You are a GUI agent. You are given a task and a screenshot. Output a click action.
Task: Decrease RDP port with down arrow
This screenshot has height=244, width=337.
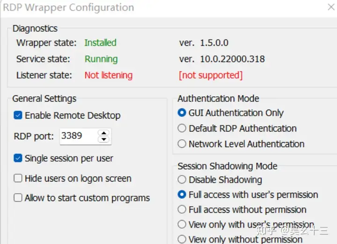[104, 139]
